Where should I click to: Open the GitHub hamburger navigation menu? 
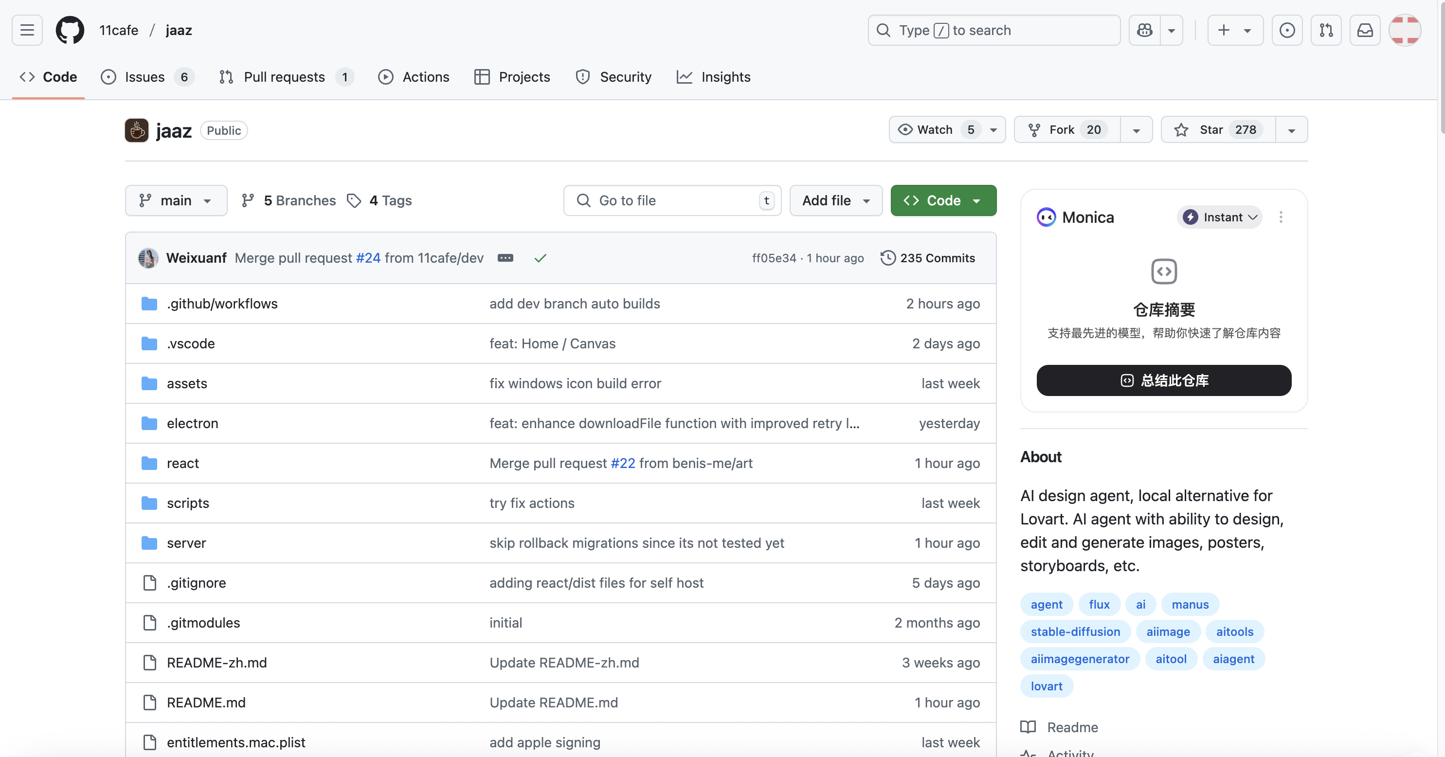[x=27, y=30]
